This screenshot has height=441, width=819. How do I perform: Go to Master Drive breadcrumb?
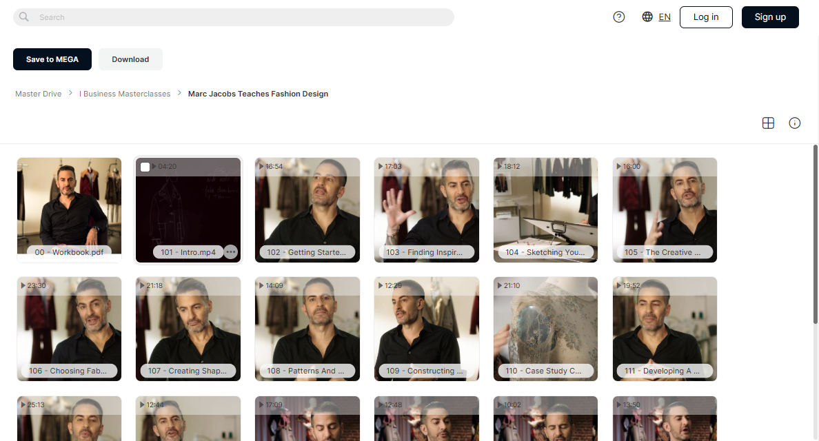pos(38,94)
